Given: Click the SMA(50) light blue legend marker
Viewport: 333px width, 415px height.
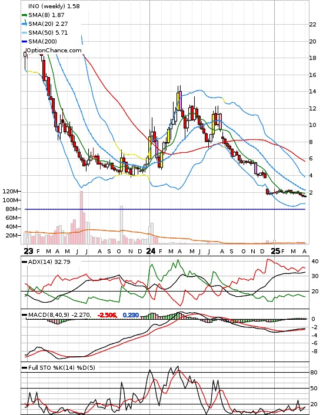Looking at the screenshot, I should [x=24, y=33].
